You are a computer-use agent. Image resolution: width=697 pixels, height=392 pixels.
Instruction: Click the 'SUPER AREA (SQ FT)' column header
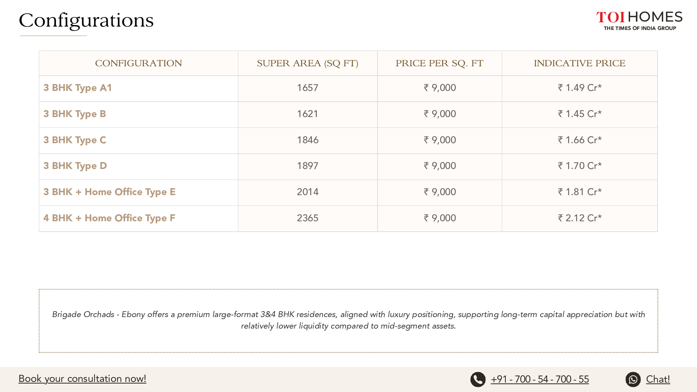point(308,63)
